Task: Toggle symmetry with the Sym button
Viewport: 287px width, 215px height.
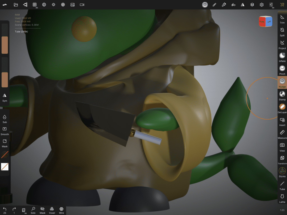Action: [x=5, y=97]
